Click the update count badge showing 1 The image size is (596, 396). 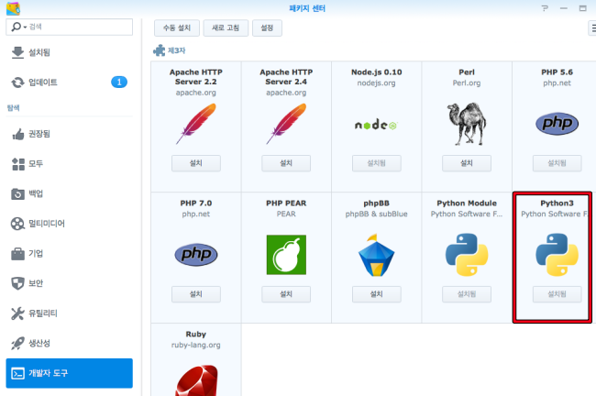click(119, 82)
